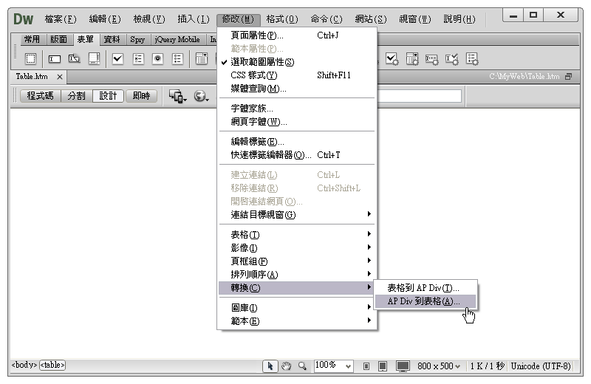Insert a radio button form element
The width and height of the screenshot is (591, 384).
coord(157,59)
